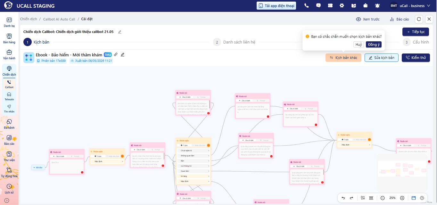Click the UCall logo icon
Viewport: 437px width, 205px height.
[8, 6]
